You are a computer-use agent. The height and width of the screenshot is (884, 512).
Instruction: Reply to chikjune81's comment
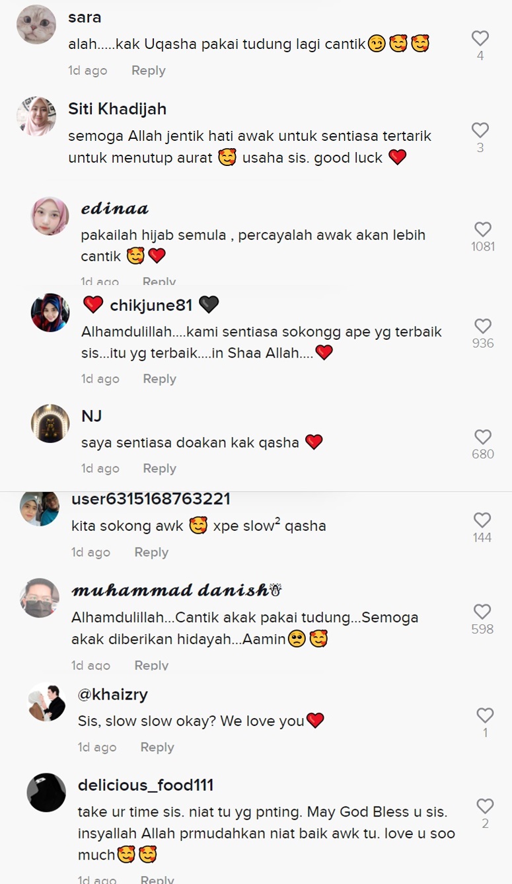pos(159,379)
